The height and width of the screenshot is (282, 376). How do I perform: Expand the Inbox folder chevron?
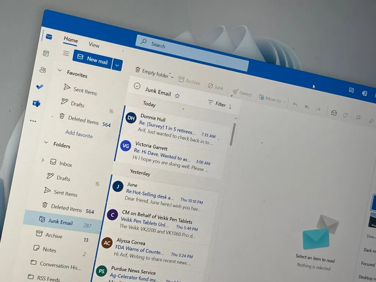[x=43, y=160]
